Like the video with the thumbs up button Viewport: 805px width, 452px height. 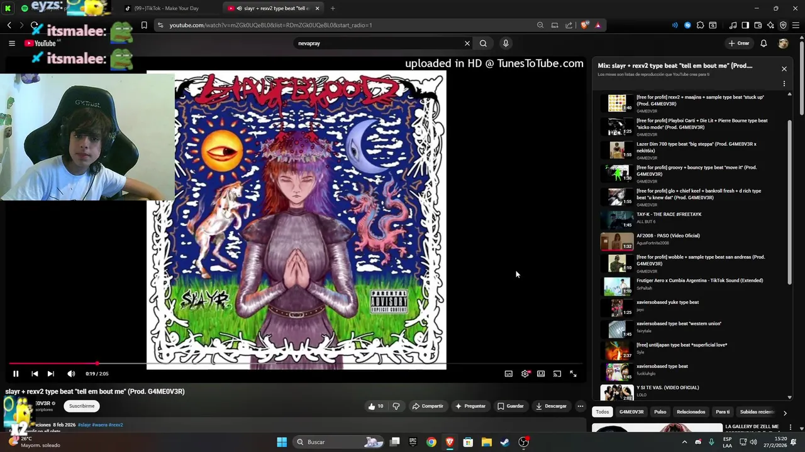376,406
